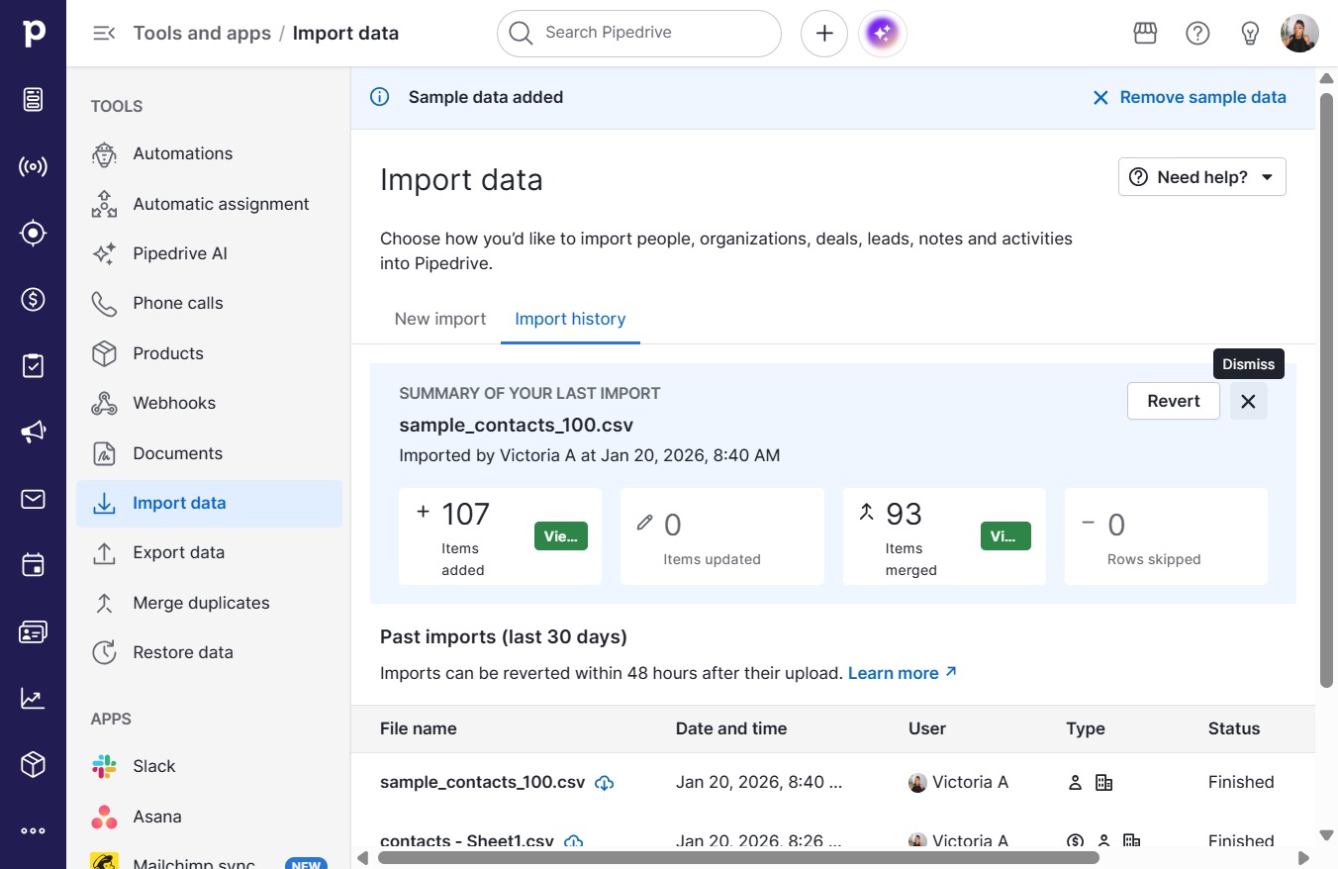Open the megaphone Campaigns icon

point(33,432)
